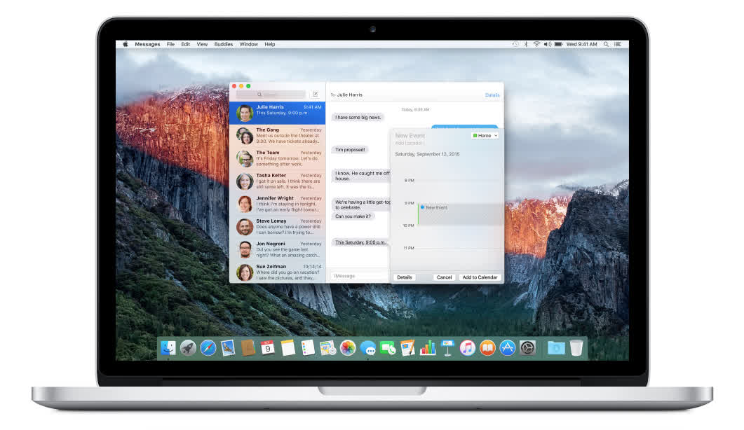744x430 pixels.
Task: Click the iMessage text input field
Action: click(x=360, y=276)
